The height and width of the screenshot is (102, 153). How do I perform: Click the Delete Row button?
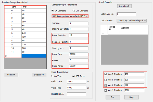(x=39, y=75)
